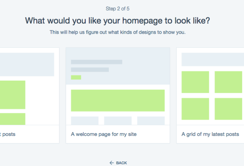Image resolution: width=244 pixels, height=166 pixels.
Task: Click bottom-left green tile in grid preview
Action: [x=195, y=109]
